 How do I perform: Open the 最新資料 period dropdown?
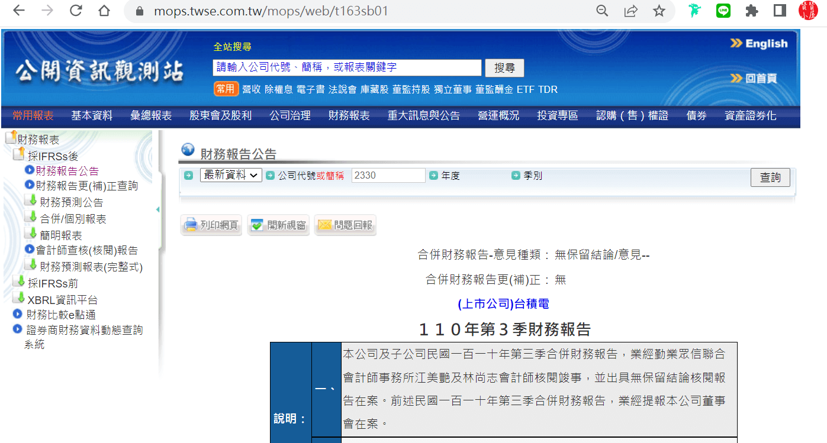click(231, 175)
